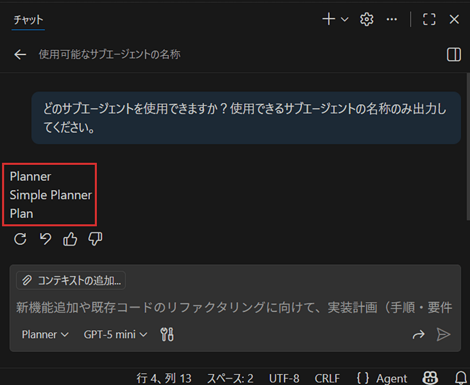Click the コンテキストの追加 button
Screen dimensions: 470x385
[x=70, y=280]
